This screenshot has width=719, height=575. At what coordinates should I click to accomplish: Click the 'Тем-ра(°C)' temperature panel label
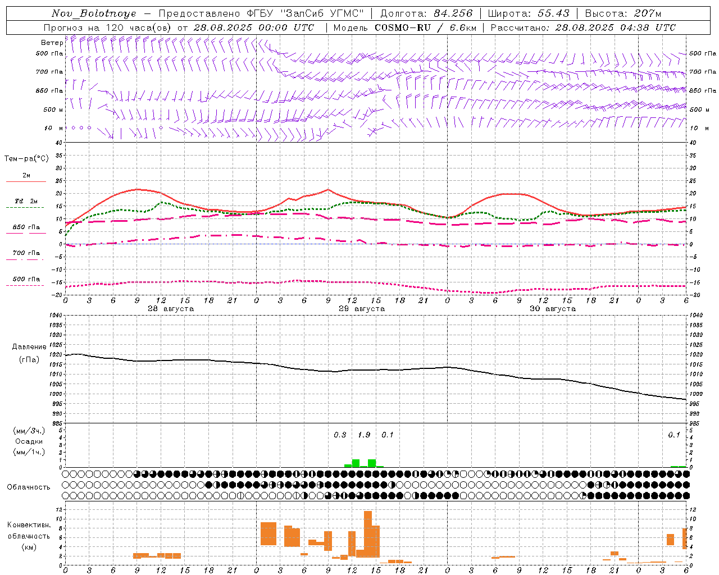[26, 158]
